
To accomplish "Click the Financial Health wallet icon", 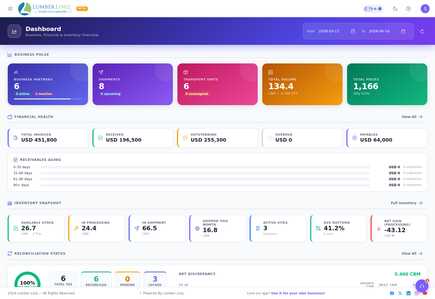I will click(10, 117).
